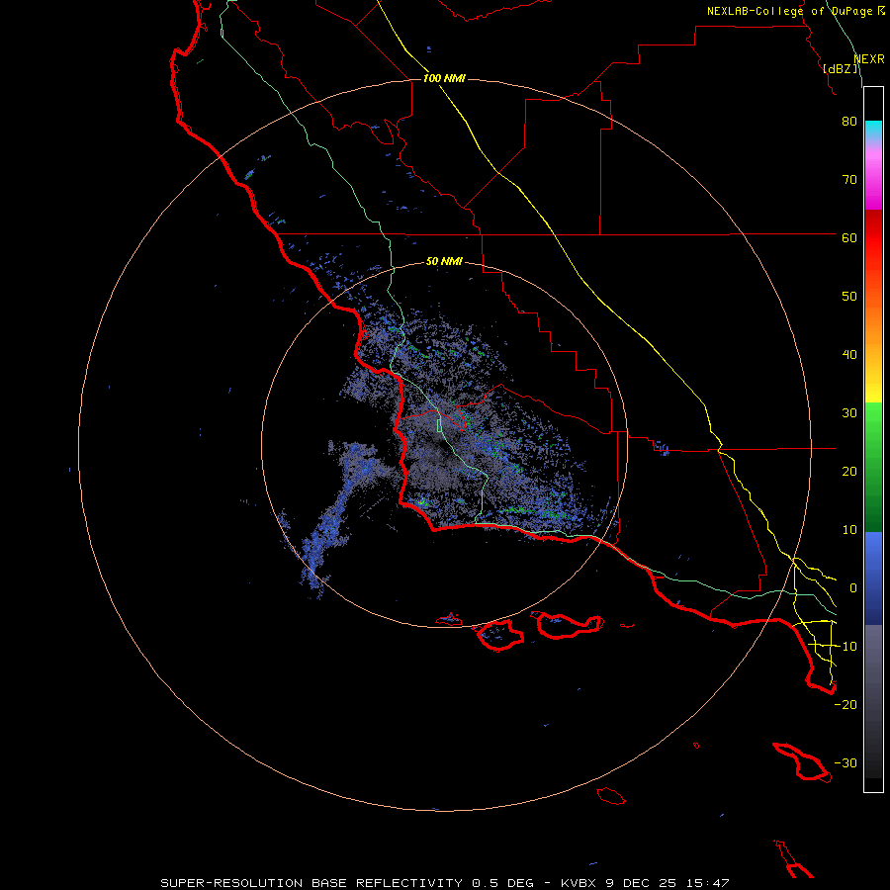Click the 70 dBZ scale value
890x890 pixels.
coord(849,180)
